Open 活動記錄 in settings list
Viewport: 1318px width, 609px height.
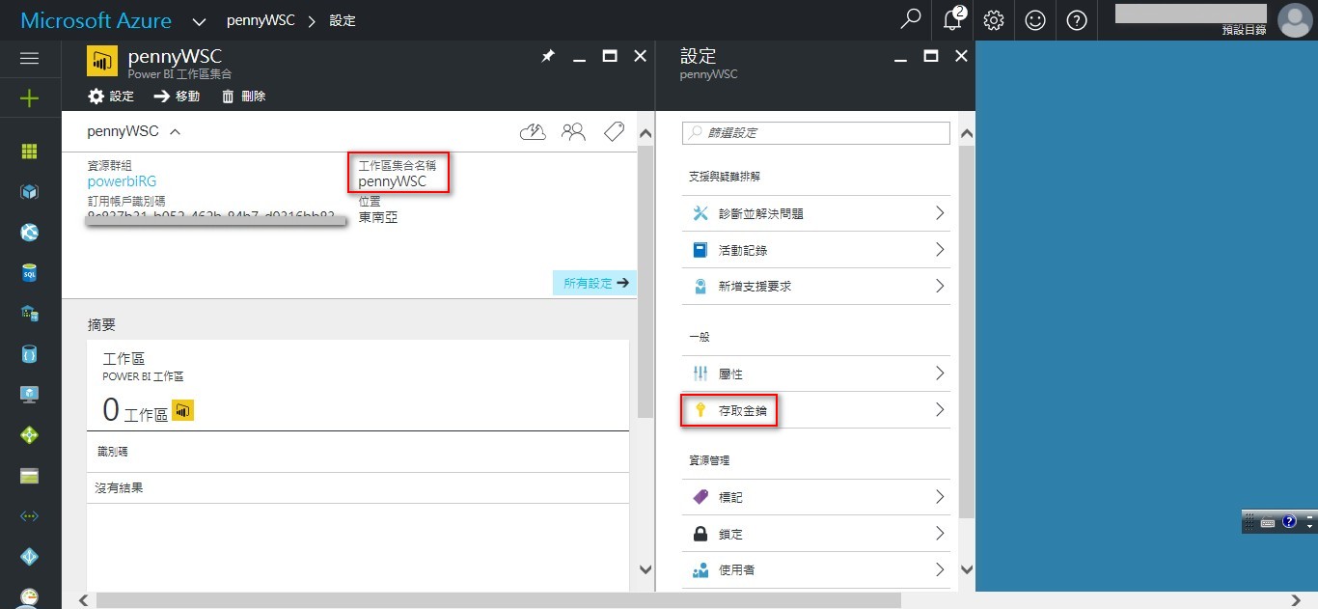tap(816, 250)
